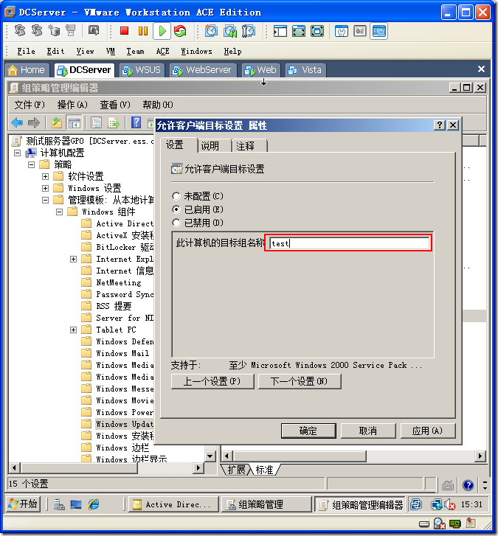The image size is (498, 536).
Task: Switch to the Vista VM tab
Action: (x=305, y=71)
